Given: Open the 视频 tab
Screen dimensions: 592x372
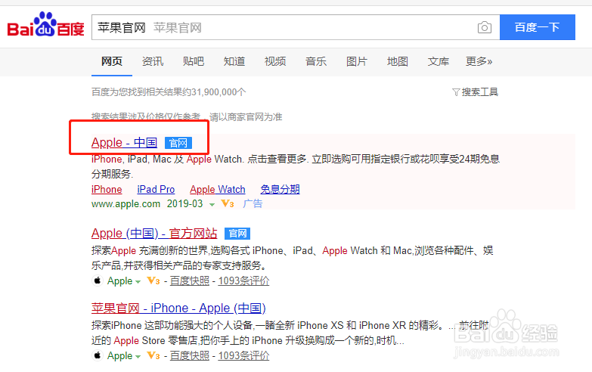Looking at the screenshot, I should coord(275,61).
